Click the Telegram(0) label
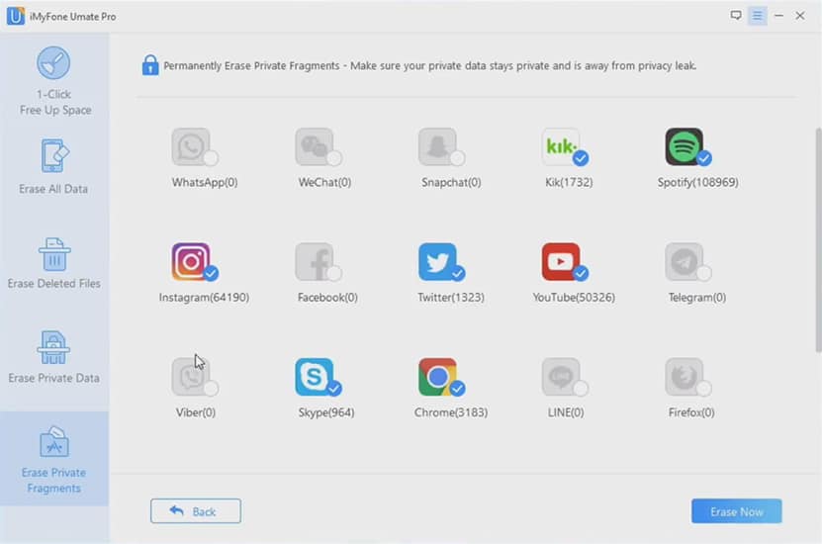Viewport: 822px width, 544px height. [x=697, y=298]
